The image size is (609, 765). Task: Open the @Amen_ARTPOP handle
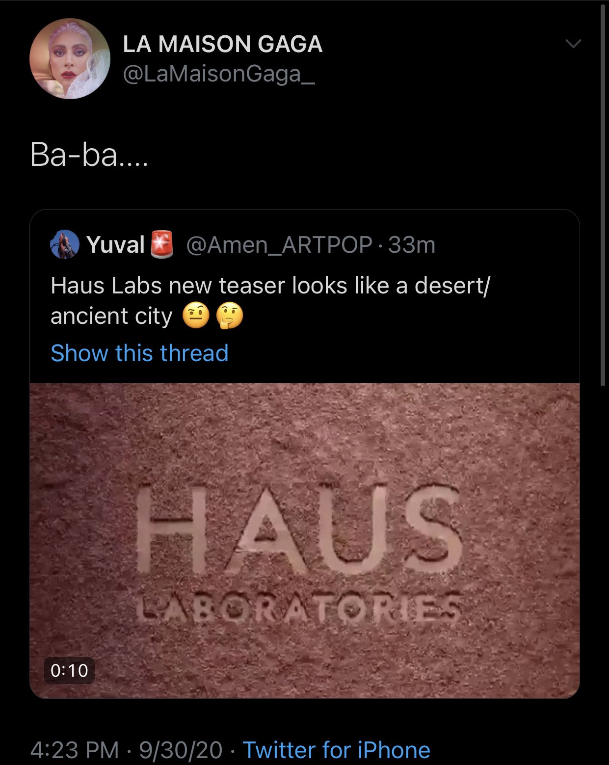[x=279, y=245]
